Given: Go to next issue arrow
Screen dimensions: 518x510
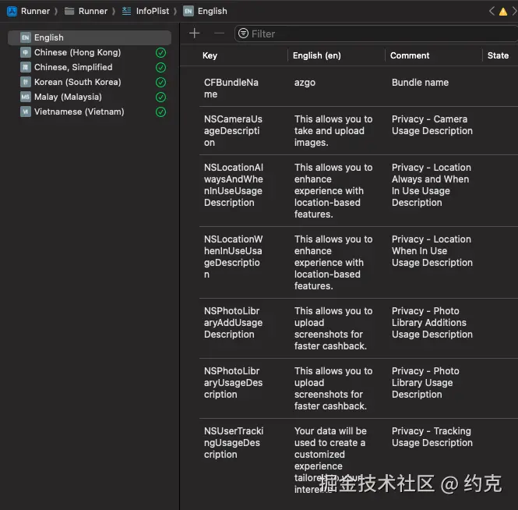Looking at the screenshot, I should click(x=514, y=11).
